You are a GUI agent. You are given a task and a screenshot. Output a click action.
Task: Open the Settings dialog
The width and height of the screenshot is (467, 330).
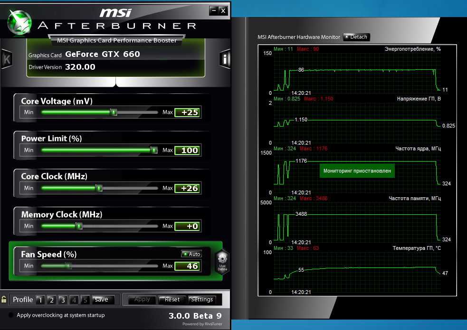[201, 300]
